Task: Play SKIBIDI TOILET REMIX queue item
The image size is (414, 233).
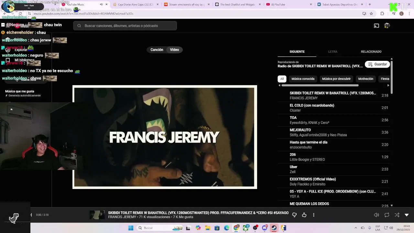Action: [334, 95]
